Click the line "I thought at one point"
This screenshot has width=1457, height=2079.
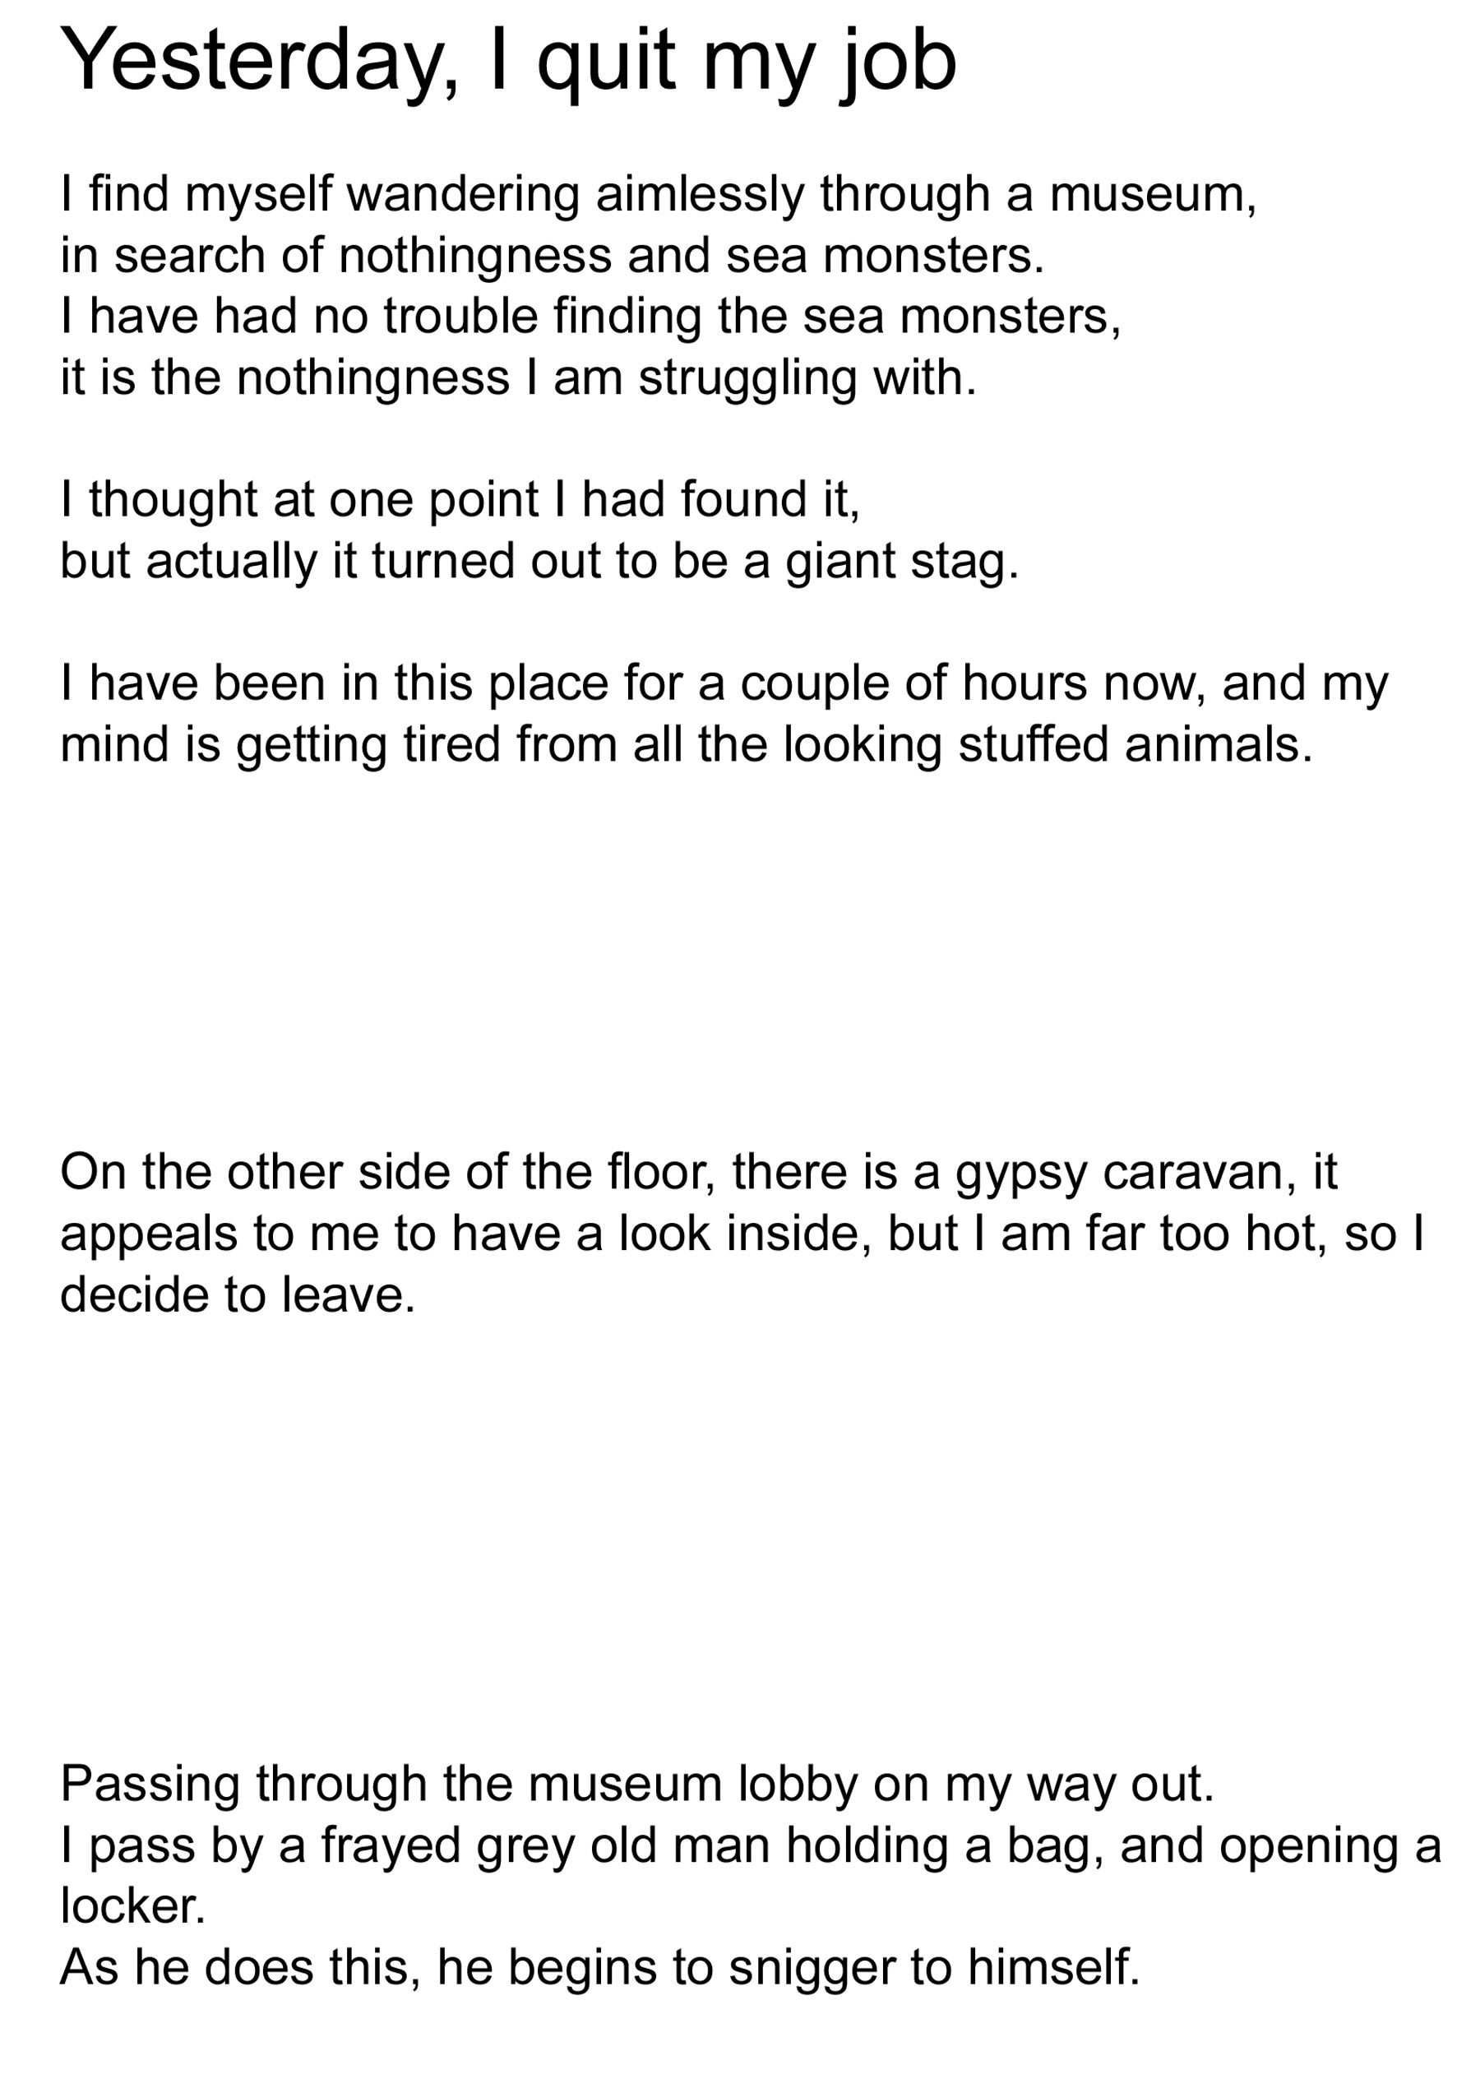tap(460, 499)
